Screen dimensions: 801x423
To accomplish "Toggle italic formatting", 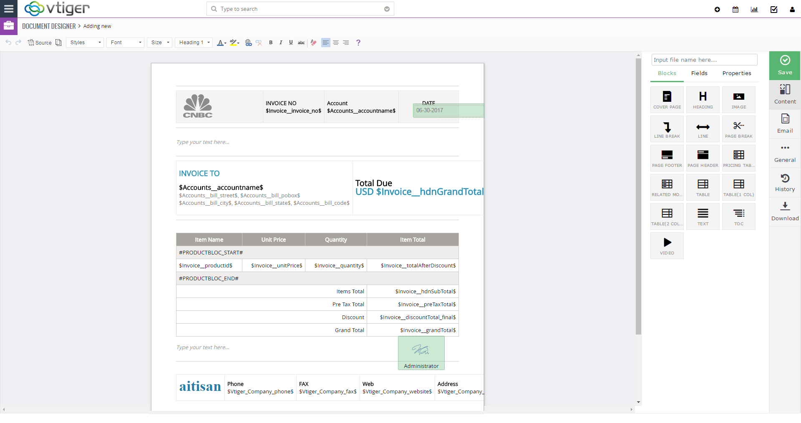I will tap(281, 42).
